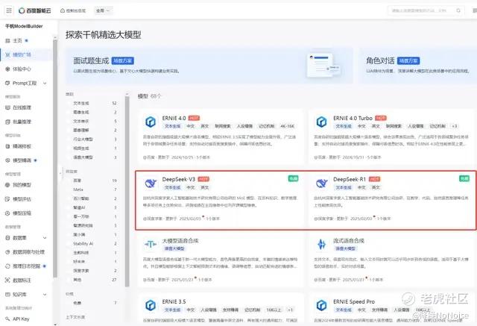Click the 在线推理 sidebar icon

point(7,107)
